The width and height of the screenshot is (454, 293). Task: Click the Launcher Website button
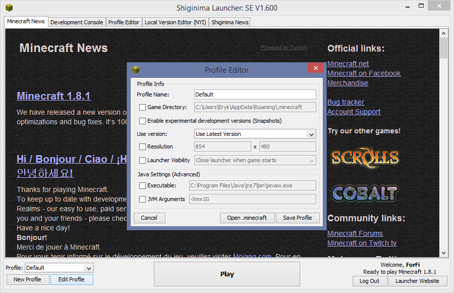pyautogui.click(x=417, y=281)
